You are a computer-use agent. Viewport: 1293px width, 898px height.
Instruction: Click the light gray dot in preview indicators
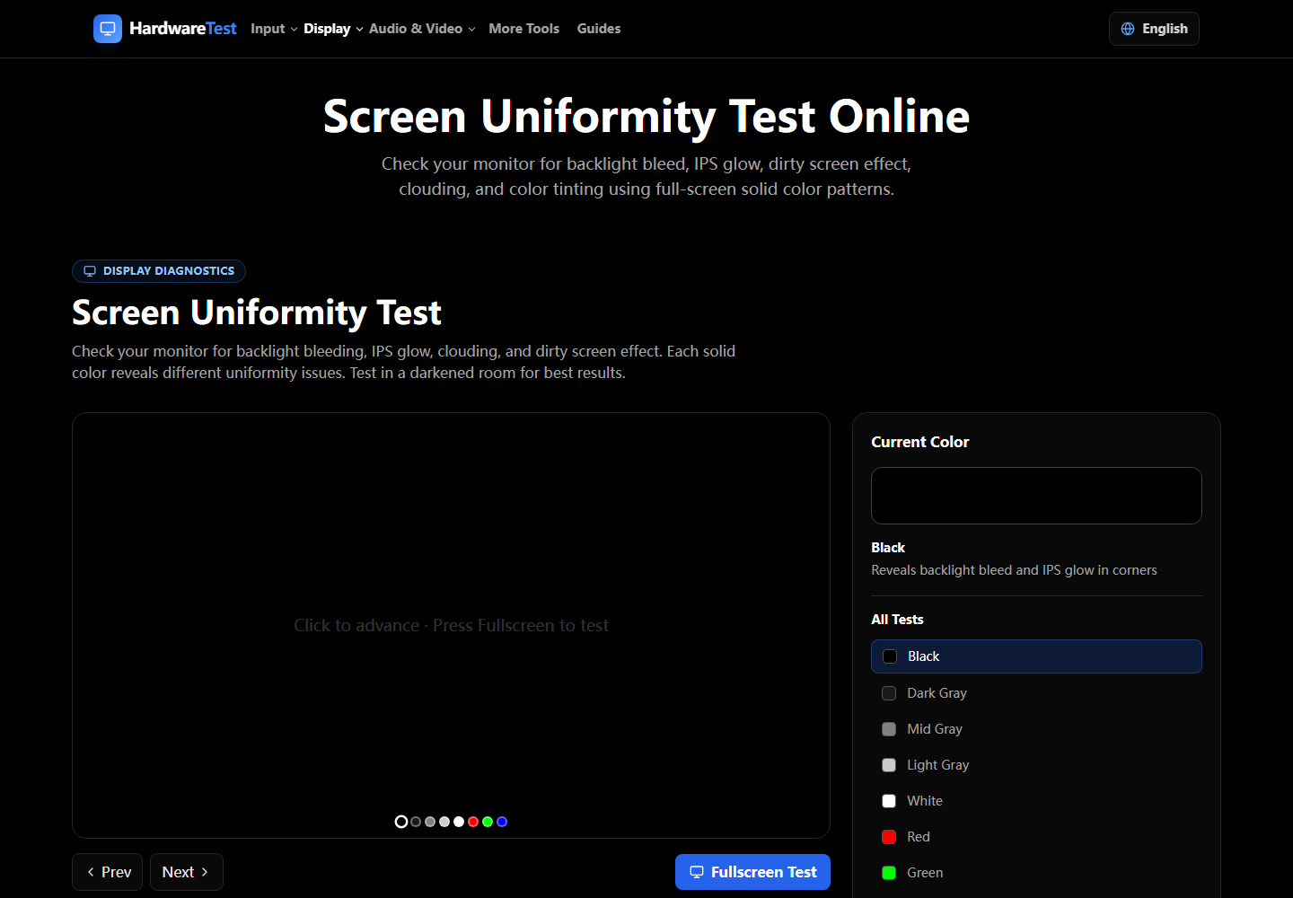pos(444,822)
